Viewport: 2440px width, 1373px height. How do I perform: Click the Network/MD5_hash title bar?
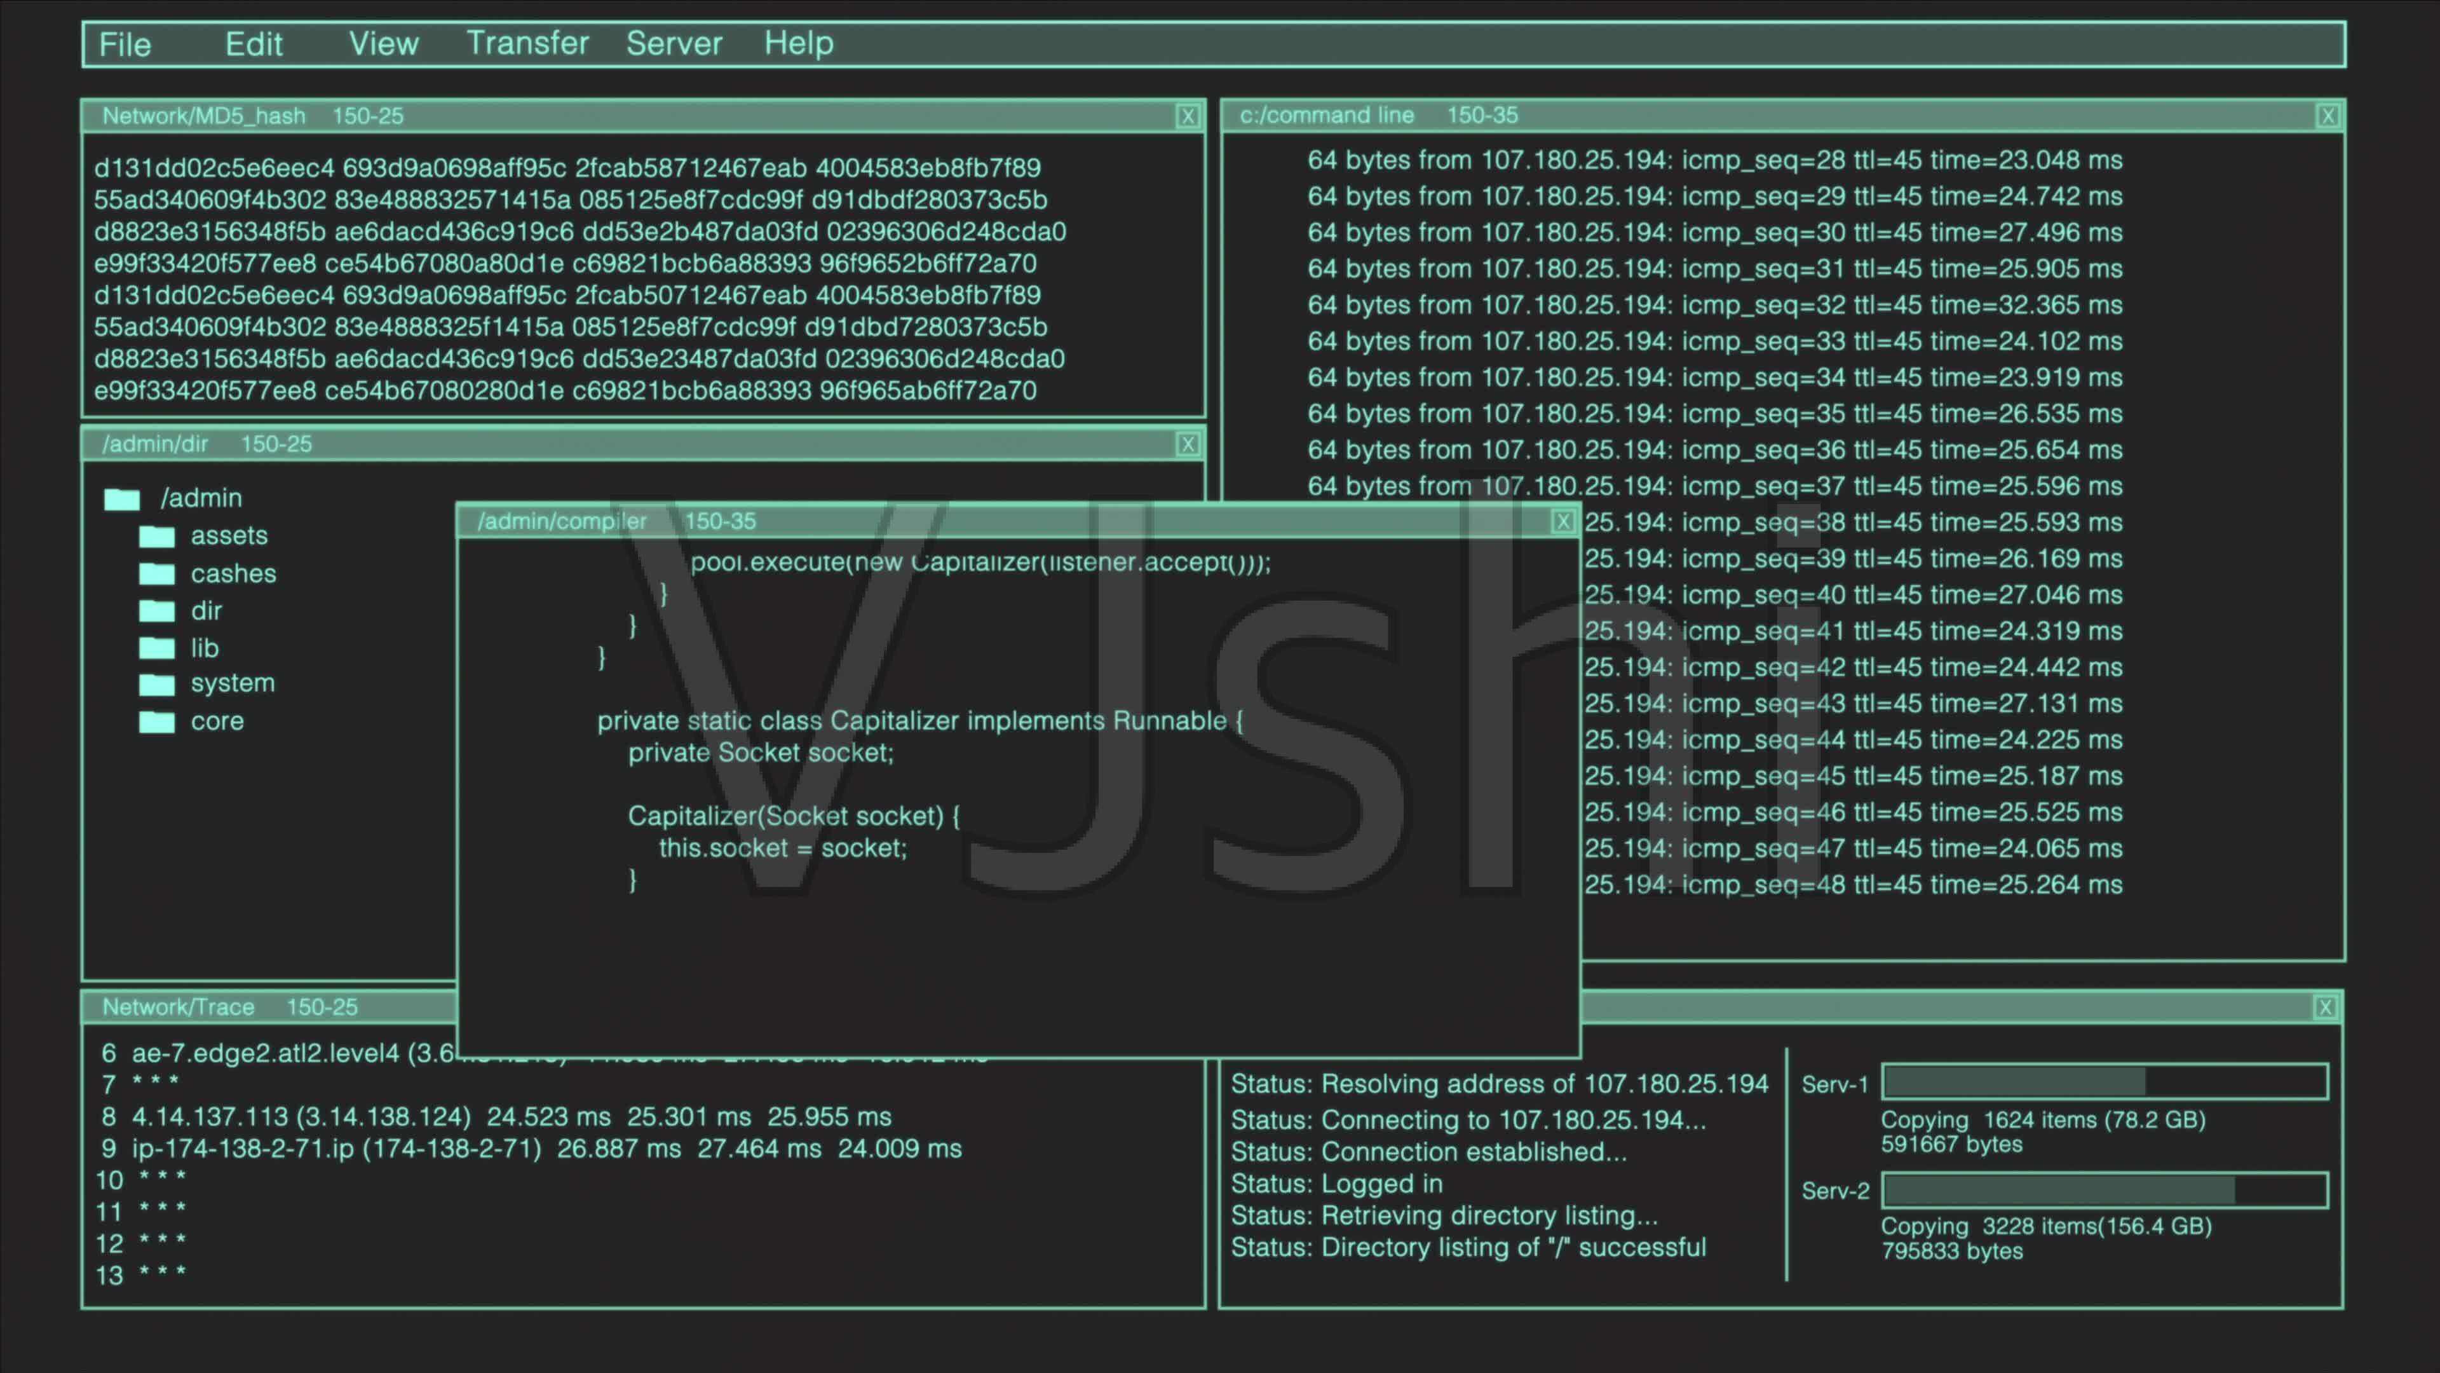click(643, 116)
